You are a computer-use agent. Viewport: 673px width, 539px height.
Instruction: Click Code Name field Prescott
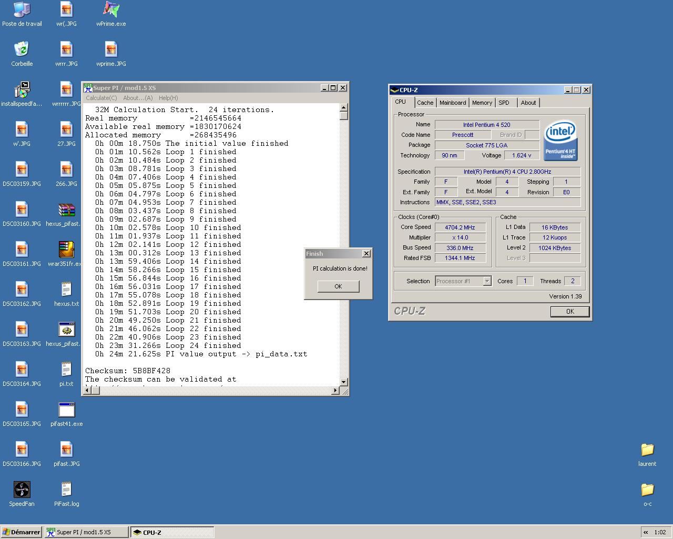point(463,135)
